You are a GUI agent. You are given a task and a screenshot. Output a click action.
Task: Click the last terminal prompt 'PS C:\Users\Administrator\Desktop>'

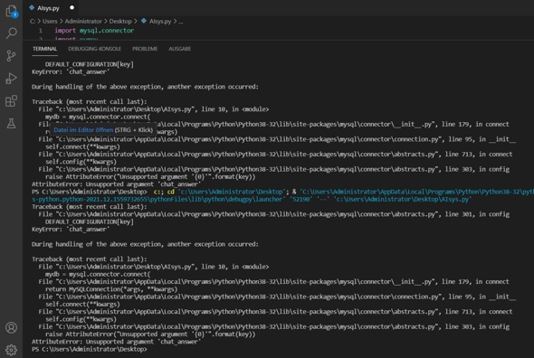pyautogui.click(x=90, y=349)
